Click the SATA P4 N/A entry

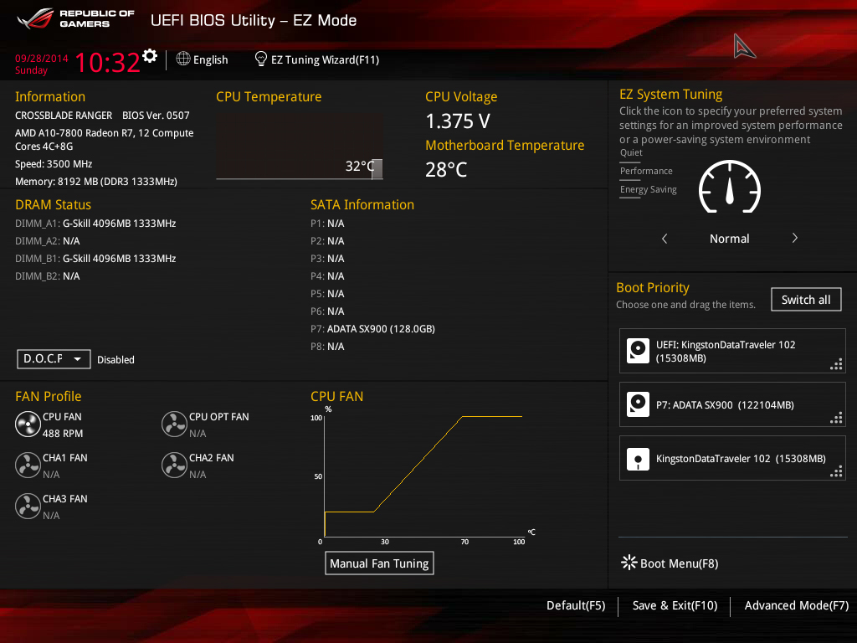pos(327,275)
